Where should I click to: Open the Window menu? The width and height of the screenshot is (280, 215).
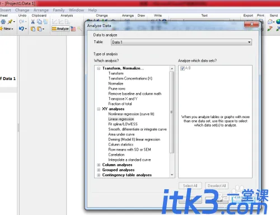point(76,10)
